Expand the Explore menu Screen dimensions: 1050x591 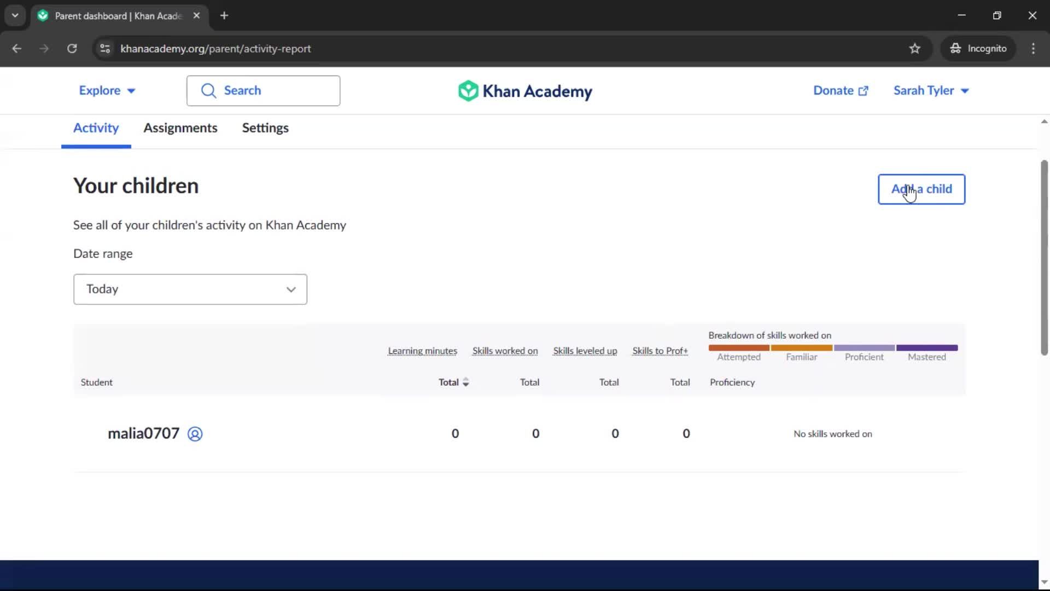click(107, 91)
